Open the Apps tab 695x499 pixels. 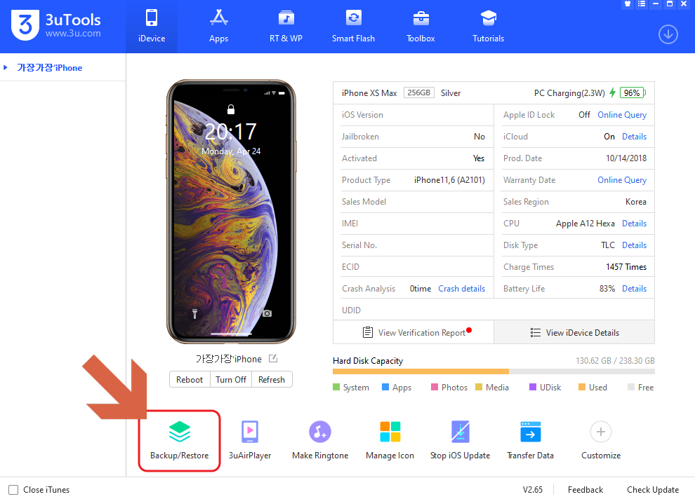pyautogui.click(x=218, y=27)
